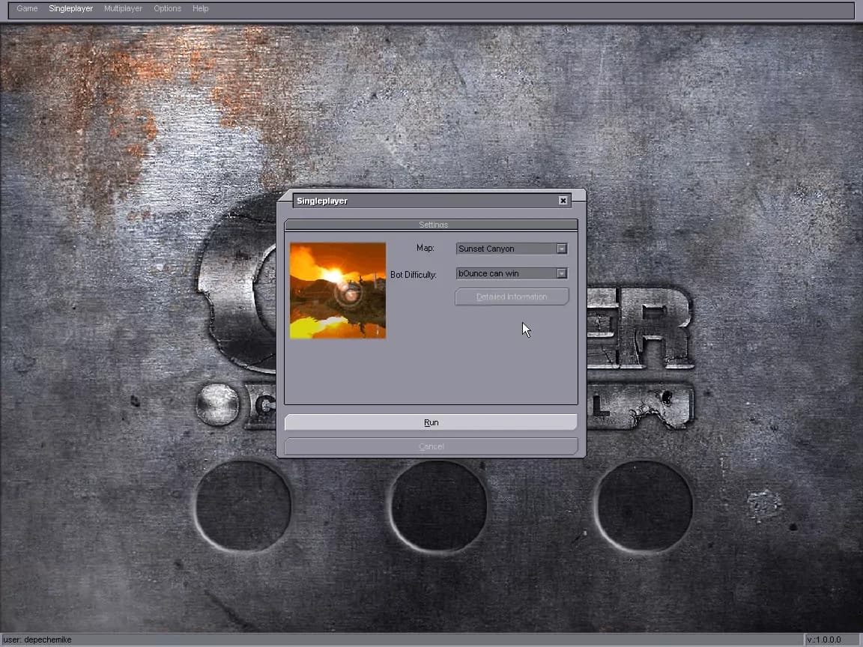Click the Sunset Canyon map field
Image resolution: width=863 pixels, height=647 pixels.
pyautogui.click(x=506, y=249)
